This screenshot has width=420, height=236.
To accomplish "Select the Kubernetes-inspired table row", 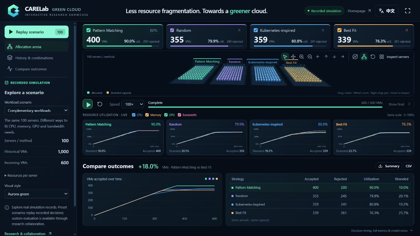I will 320,204.
